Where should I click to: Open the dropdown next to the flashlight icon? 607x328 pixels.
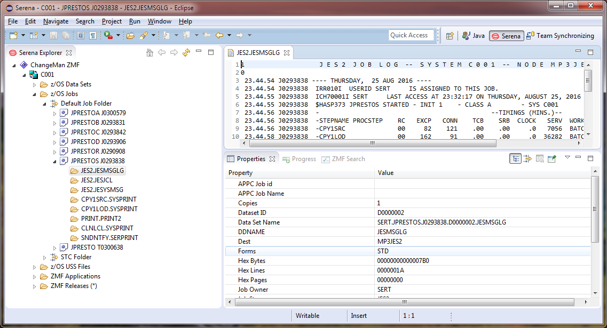(x=153, y=36)
